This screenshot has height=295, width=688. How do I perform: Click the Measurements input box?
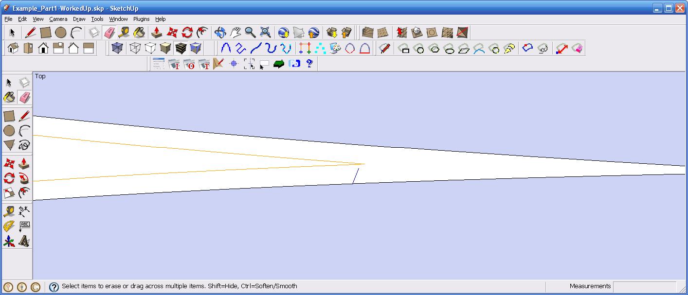pyautogui.click(x=644, y=286)
